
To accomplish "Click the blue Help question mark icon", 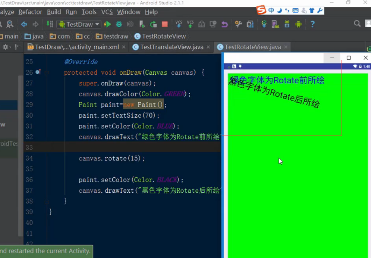I will (x=312, y=24).
